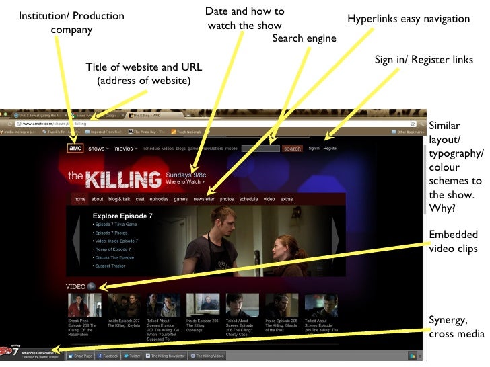Open the Suspect Tracker link

pos(110,266)
